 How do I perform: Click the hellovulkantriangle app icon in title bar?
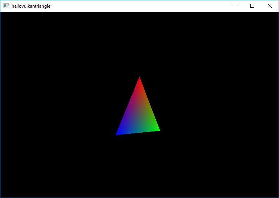tap(6, 6)
